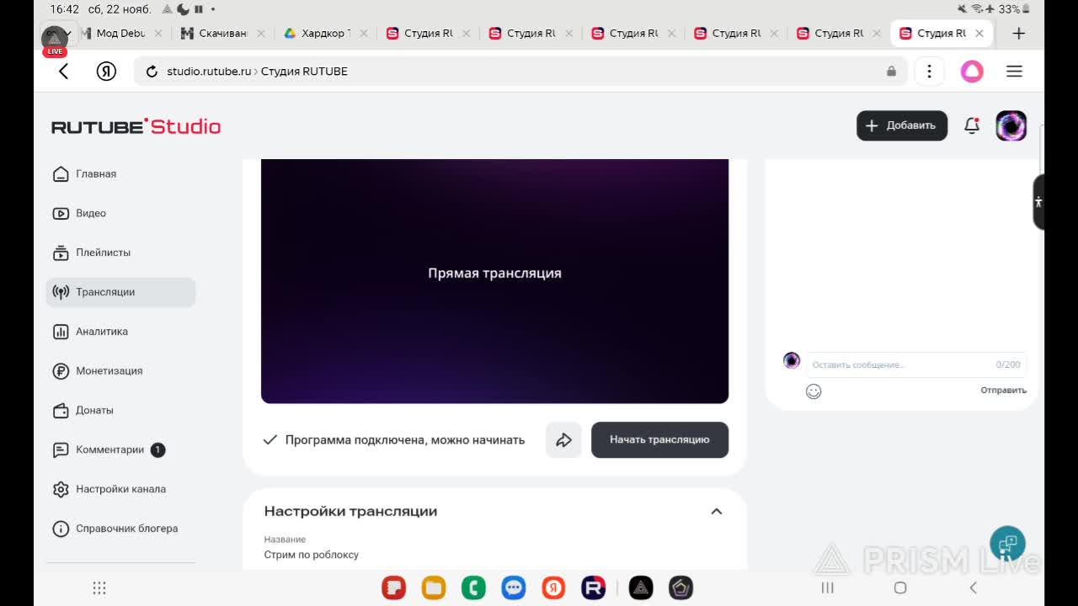The height and width of the screenshot is (606, 1078).
Task: Click Начать трансляцию button
Action: 659,440
